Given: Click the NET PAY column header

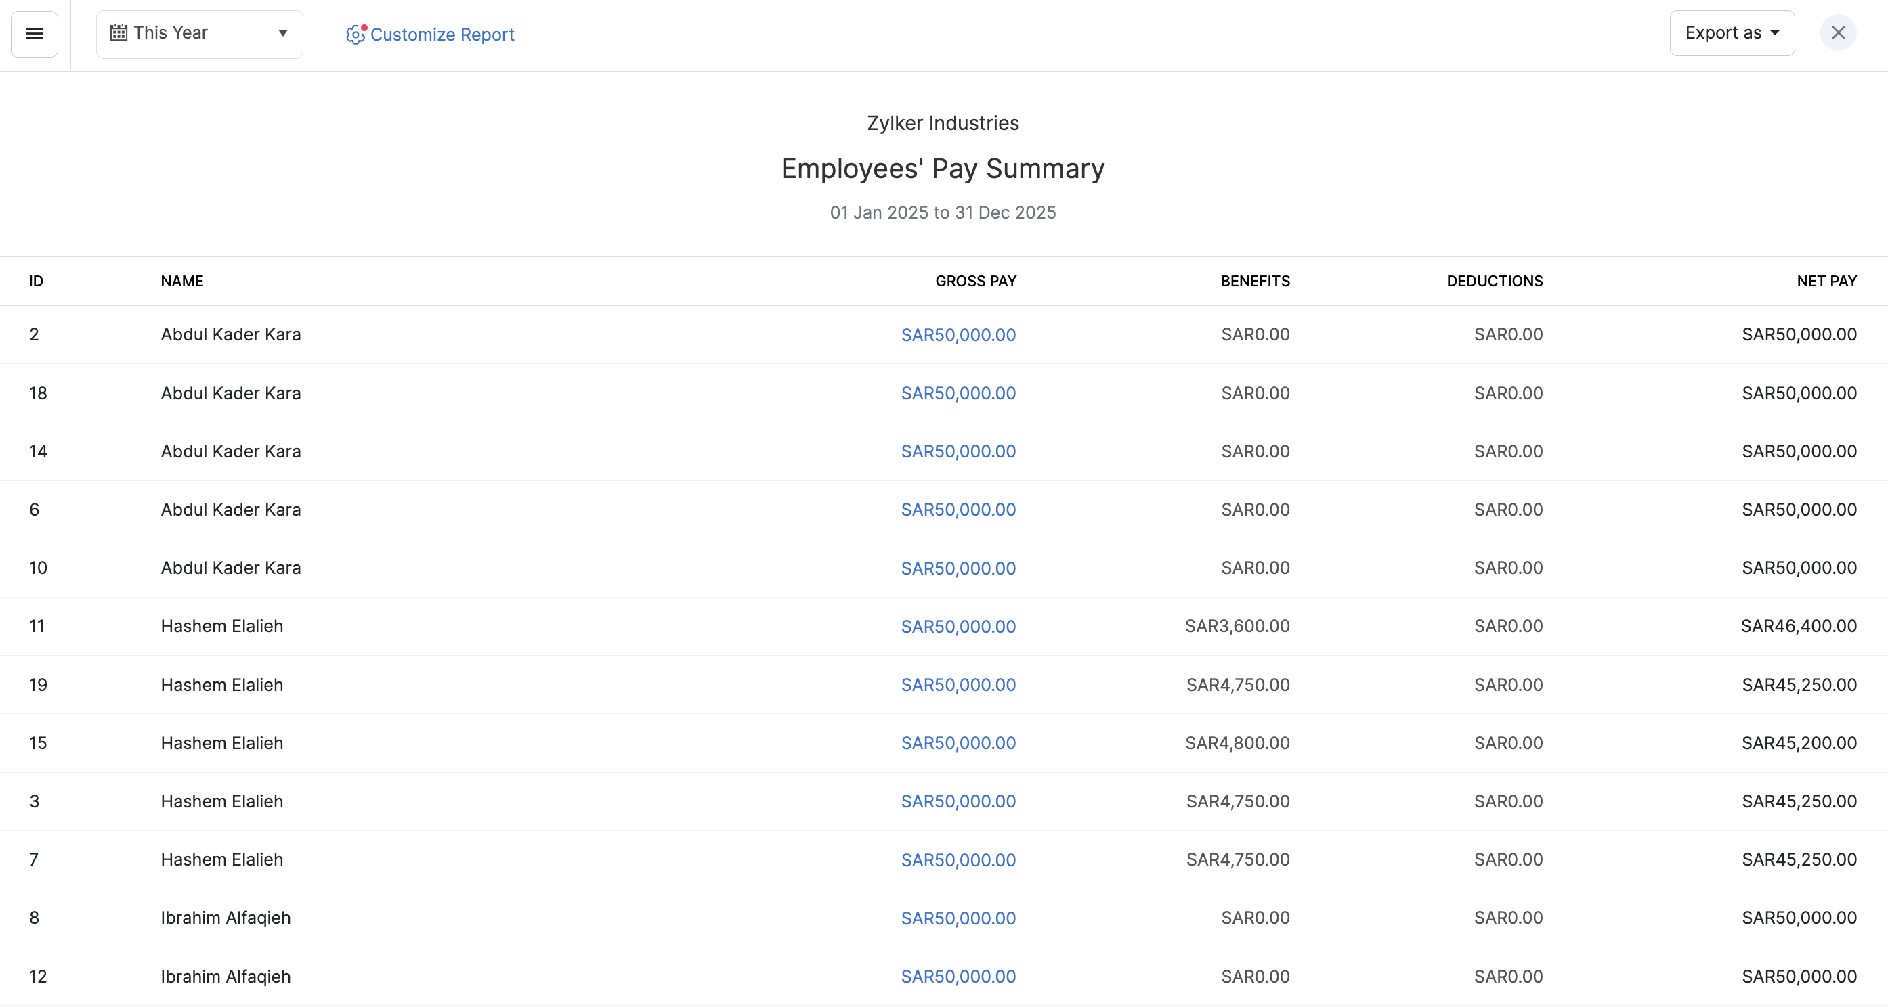Looking at the screenshot, I should [1826, 282].
